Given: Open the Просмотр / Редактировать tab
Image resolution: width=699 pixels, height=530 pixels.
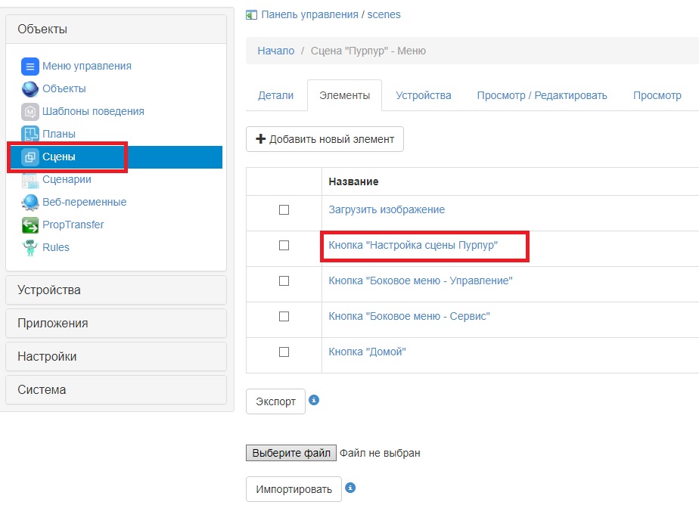Looking at the screenshot, I should coord(542,95).
